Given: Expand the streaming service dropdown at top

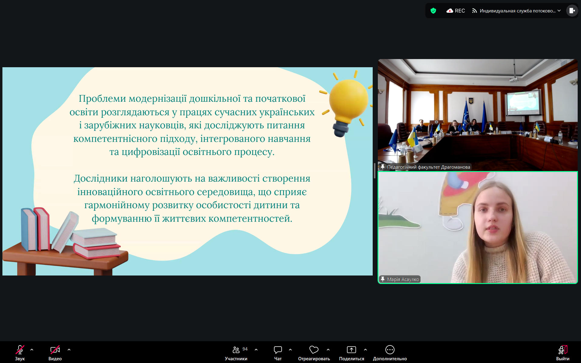Looking at the screenshot, I should 559,11.
